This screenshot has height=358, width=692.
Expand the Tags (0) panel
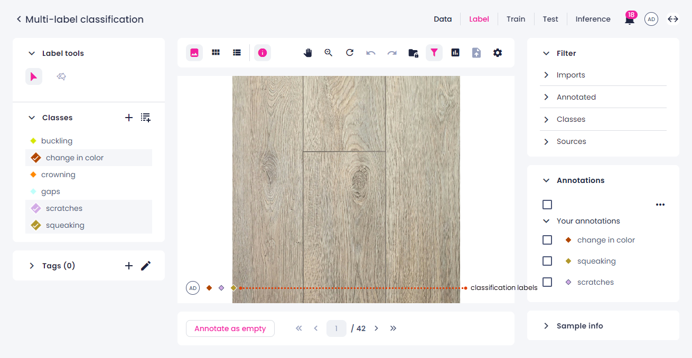click(x=32, y=266)
